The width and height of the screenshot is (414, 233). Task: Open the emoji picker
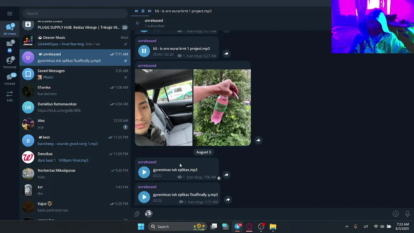click(396, 214)
